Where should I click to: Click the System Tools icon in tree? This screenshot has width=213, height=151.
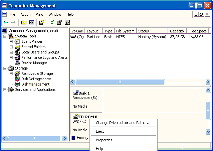point(11,36)
